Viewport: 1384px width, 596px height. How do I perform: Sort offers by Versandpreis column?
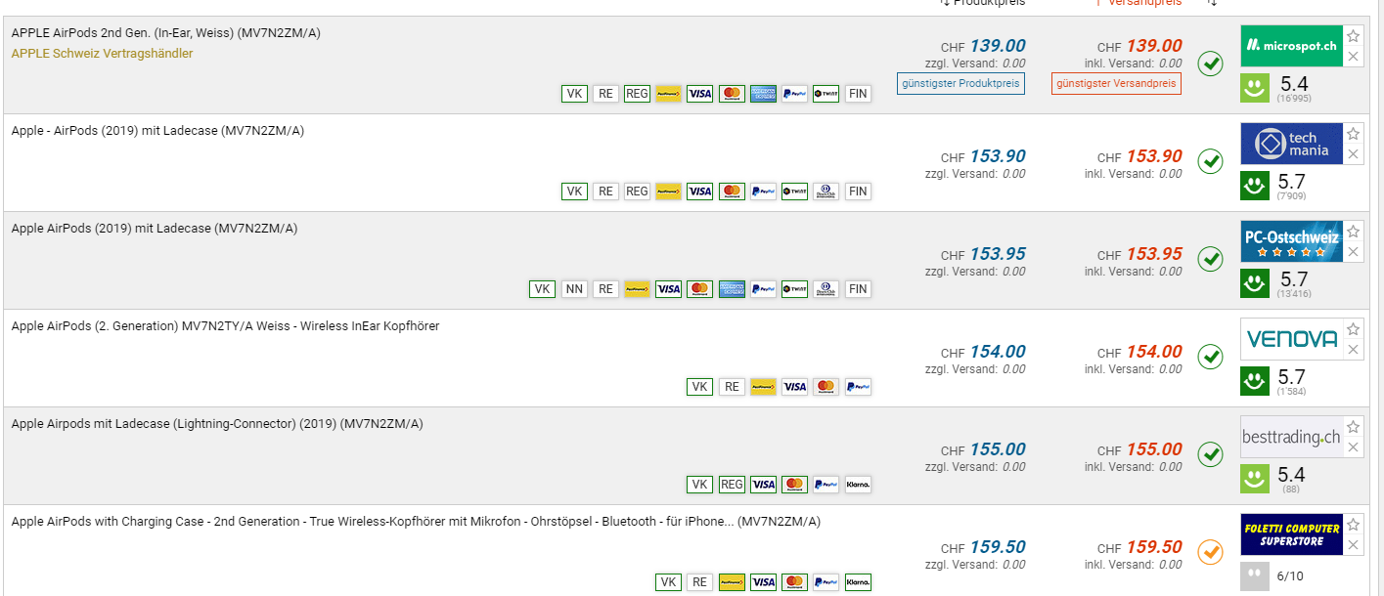coord(1138,3)
